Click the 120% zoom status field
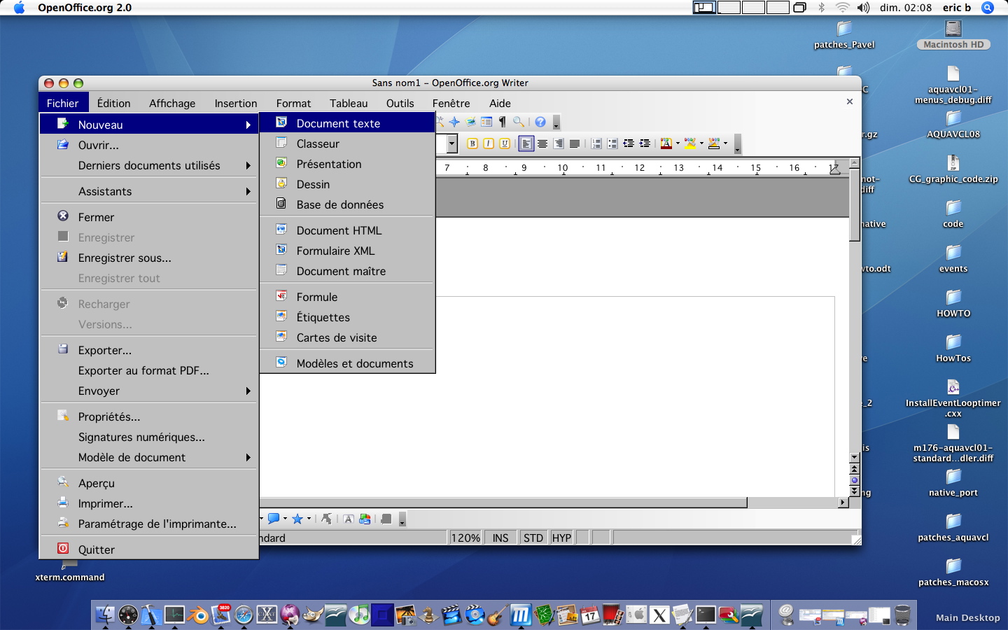 tap(465, 538)
